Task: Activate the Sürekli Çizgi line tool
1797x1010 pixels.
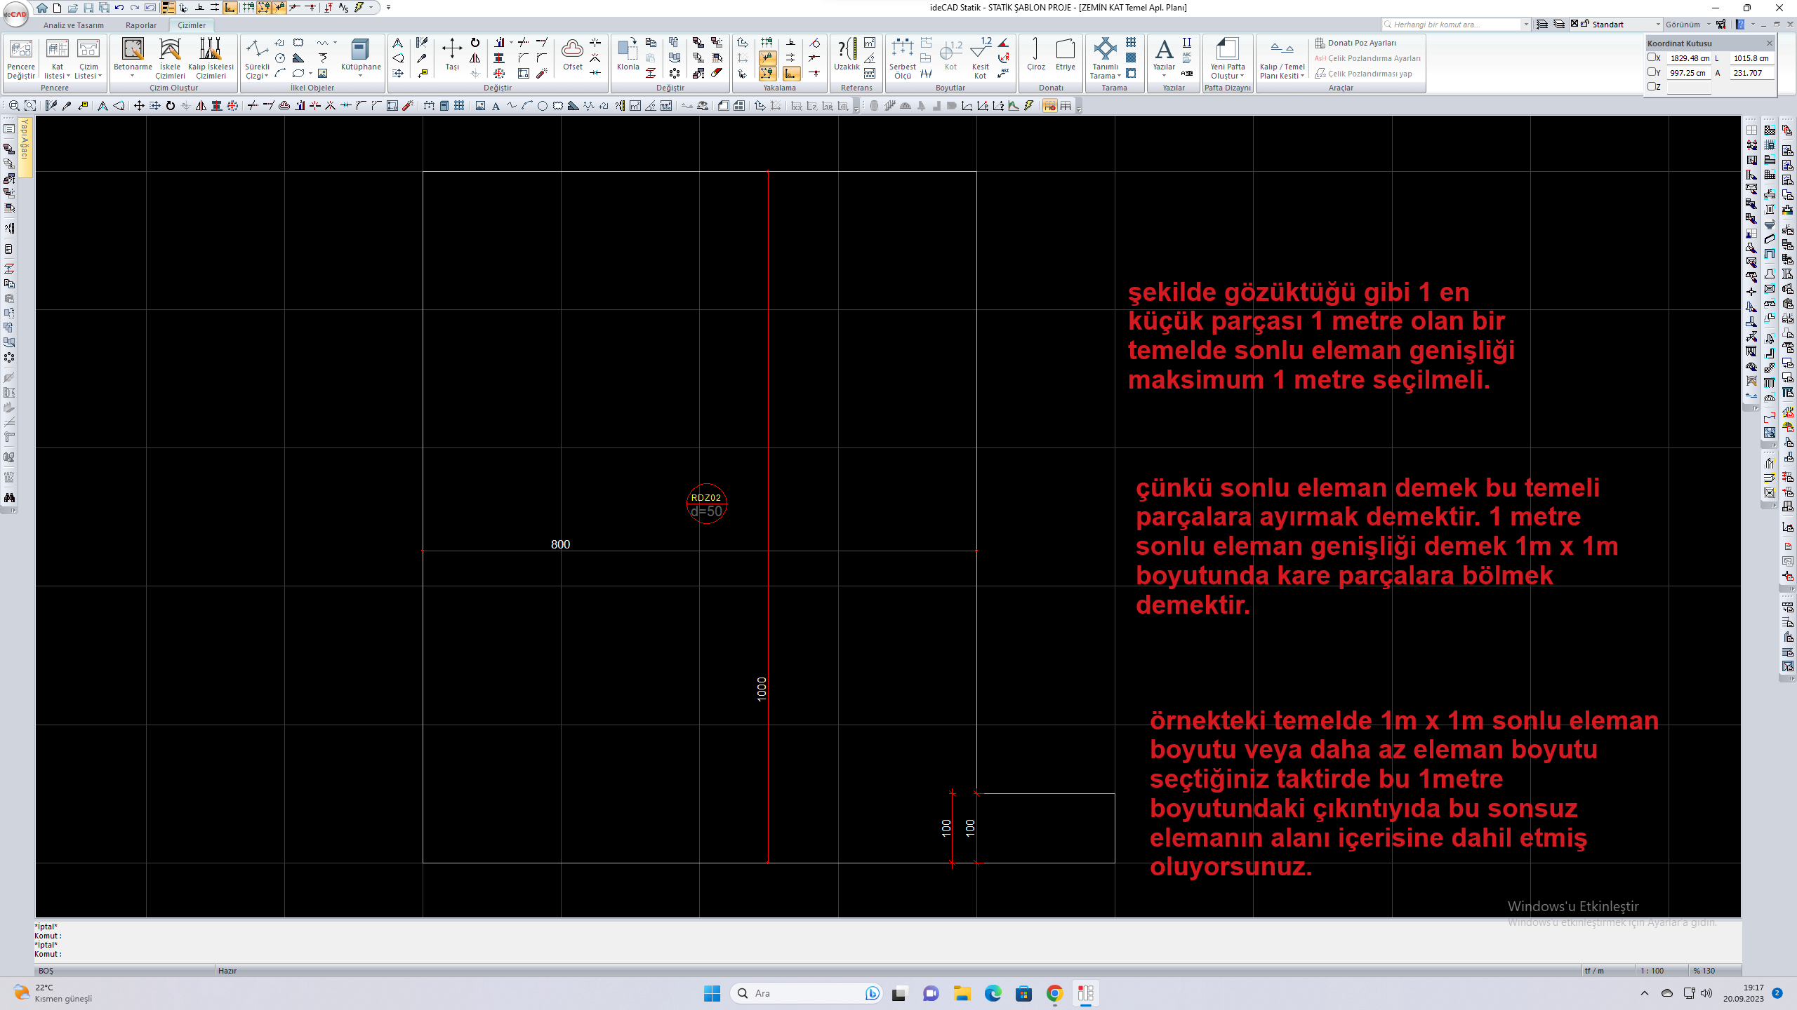Action: pyautogui.click(x=257, y=58)
